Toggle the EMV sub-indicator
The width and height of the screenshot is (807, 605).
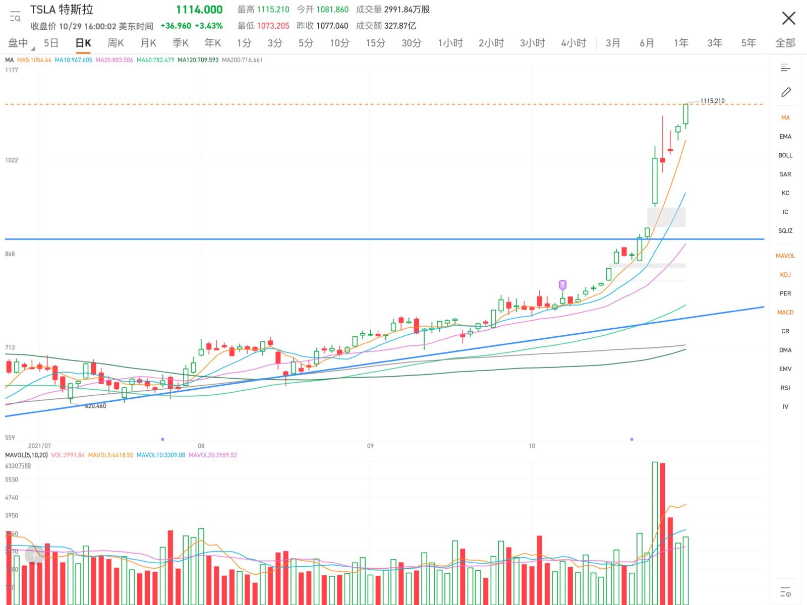(785, 369)
